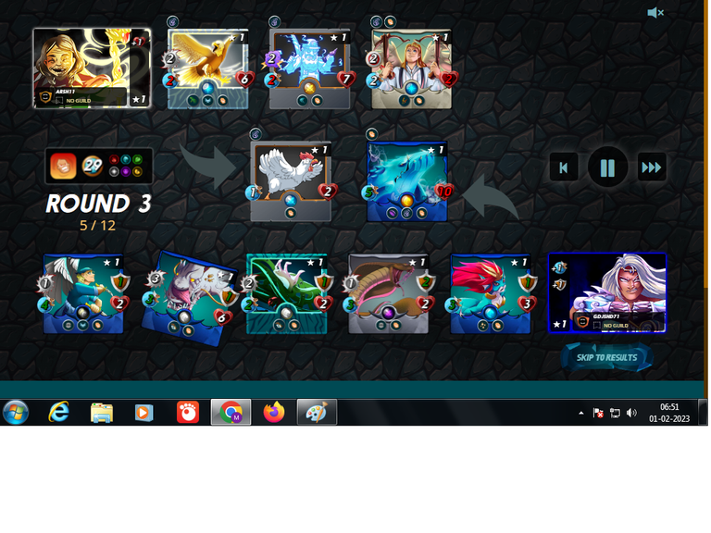Open GDJSHD71 summoner card
This screenshot has height=533, width=711.
(607, 293)
